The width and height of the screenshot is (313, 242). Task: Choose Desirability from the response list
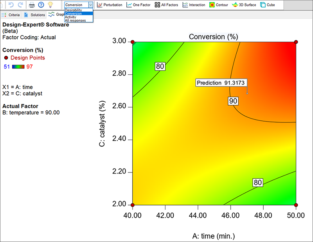(x=74, y=10)
